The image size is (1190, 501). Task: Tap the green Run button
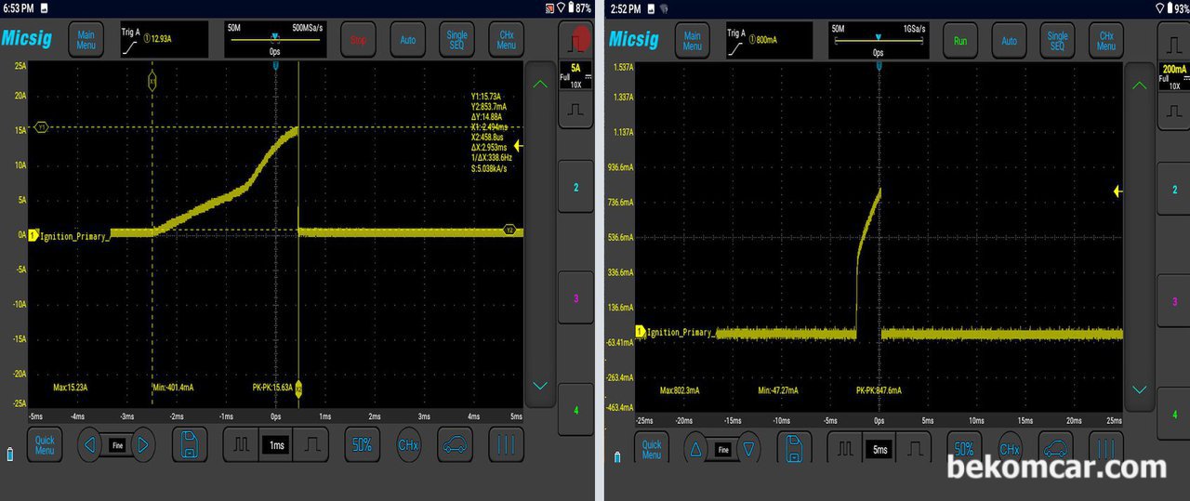tap(960, 41)
